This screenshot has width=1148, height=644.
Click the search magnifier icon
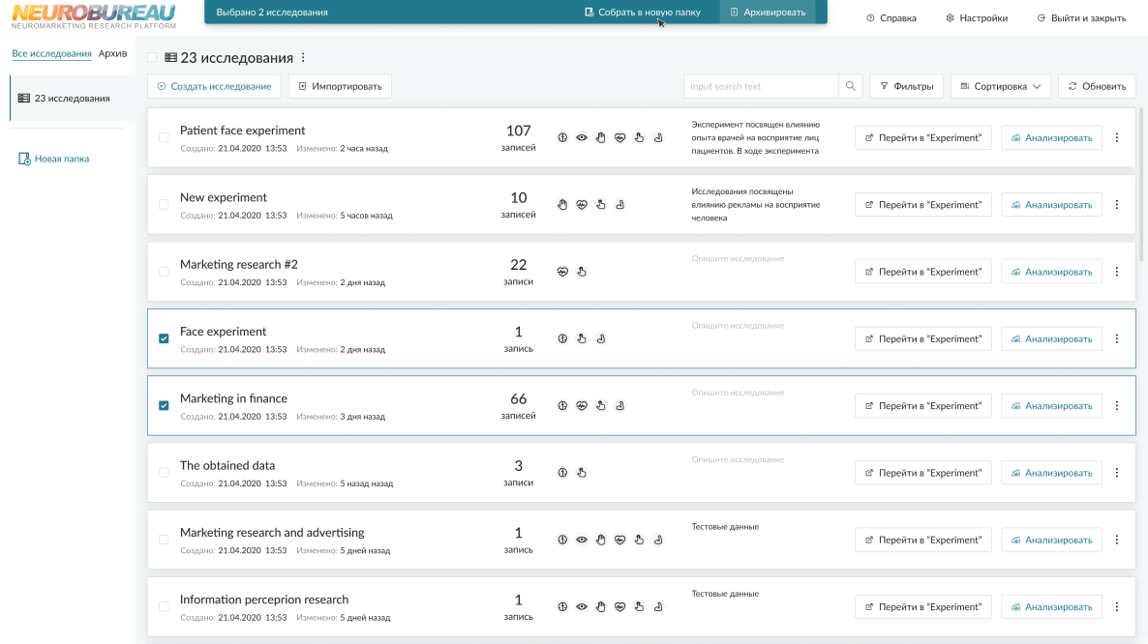[x=851, y=86]
